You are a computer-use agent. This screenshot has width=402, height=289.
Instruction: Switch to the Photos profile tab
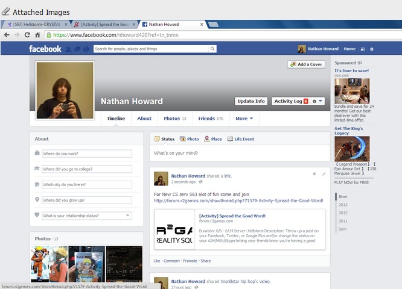coord(175,119)
